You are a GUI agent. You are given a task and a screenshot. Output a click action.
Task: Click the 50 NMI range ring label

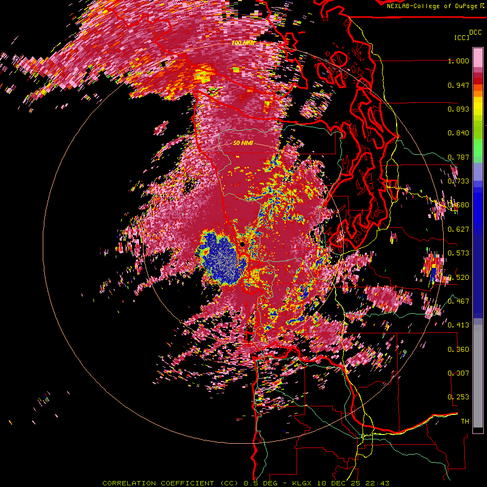pyautogui.click(x=243, y=143)
